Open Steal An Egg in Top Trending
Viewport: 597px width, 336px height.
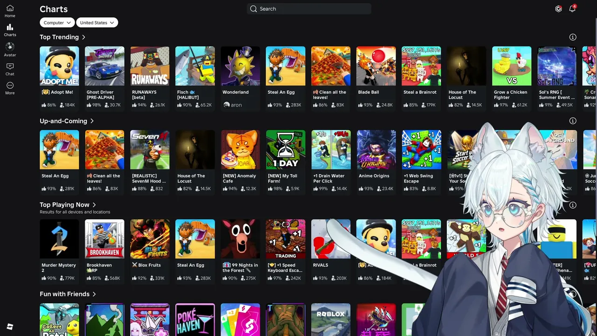(285, 66)
